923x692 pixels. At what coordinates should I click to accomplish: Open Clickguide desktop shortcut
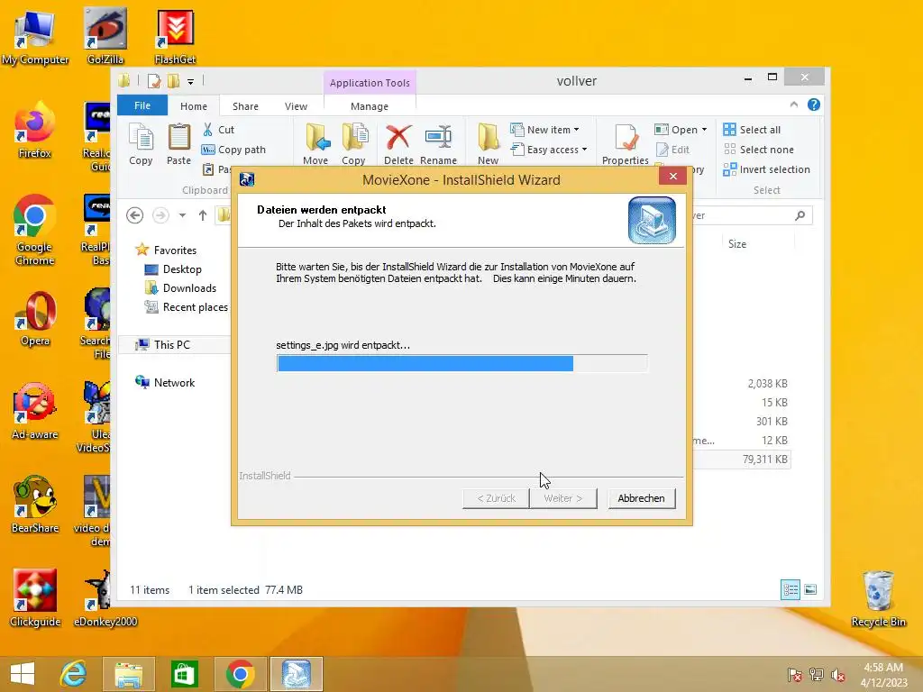35,598
